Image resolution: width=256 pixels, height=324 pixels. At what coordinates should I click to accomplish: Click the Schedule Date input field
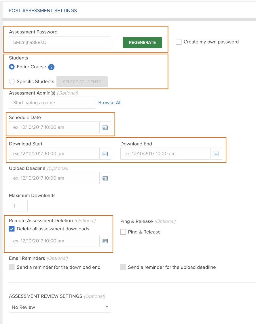click(x=54, y=127)
